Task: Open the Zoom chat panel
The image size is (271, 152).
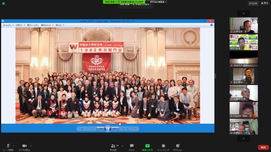Action: [x=132, y=147]
